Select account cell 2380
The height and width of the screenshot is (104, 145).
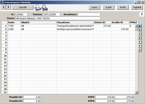point(14,29)
